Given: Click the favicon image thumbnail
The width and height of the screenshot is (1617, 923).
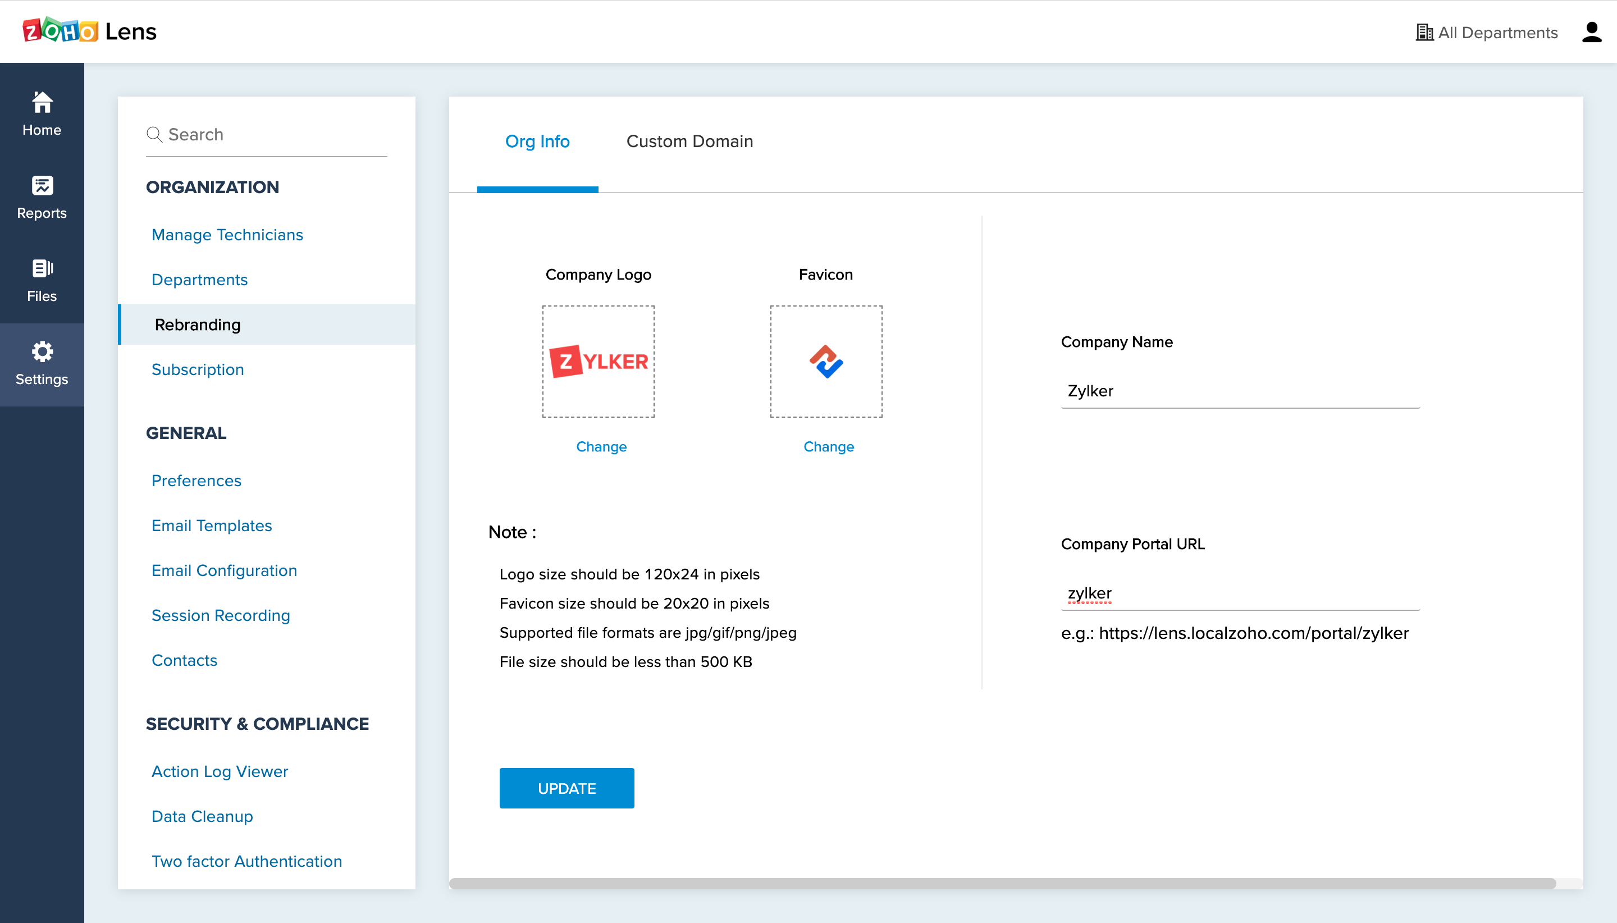Looking at the screenshot, I should pyautogui.click(x=825, y=362).
